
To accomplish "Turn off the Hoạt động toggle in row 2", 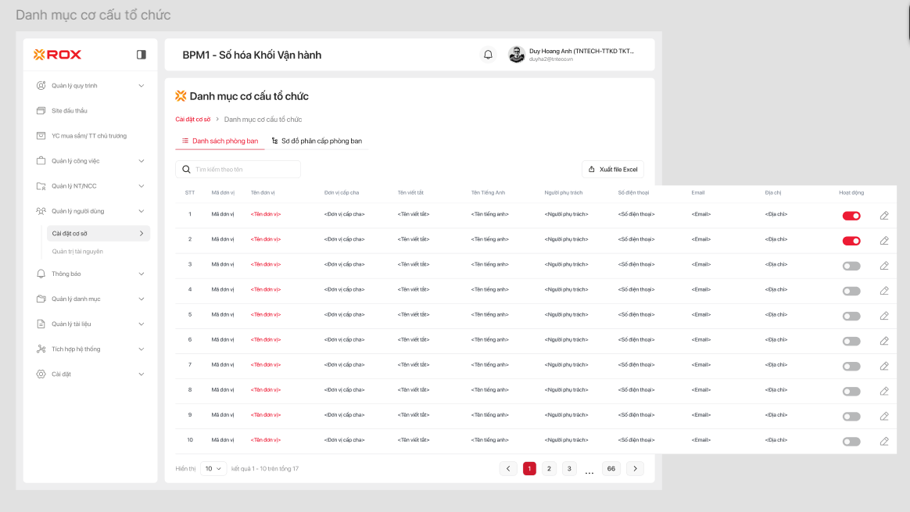I will [x=851, y=241].
